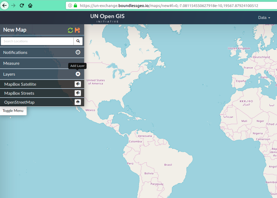This screenshot has height=198, width=277.
Task: Click the Toggle Menu button
Action: pos(13,111)
